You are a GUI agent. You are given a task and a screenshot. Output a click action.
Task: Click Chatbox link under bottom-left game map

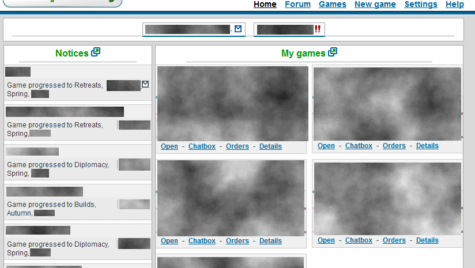click(x=202, y=241)
